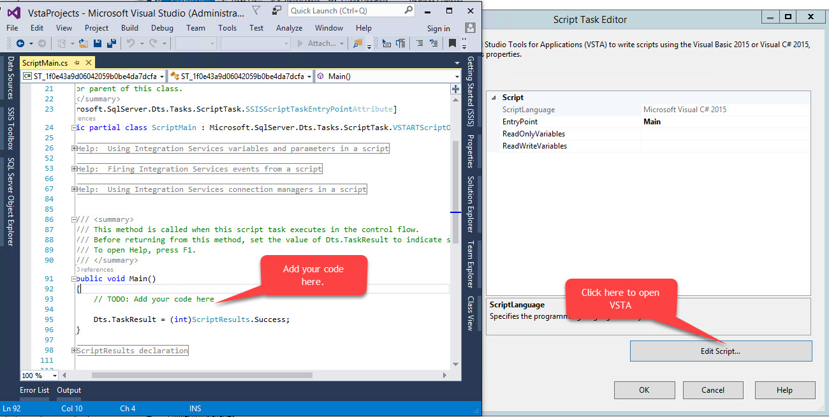Close the ScriptMain.cs tab
The image size is (829, 417).
(89, 62)
